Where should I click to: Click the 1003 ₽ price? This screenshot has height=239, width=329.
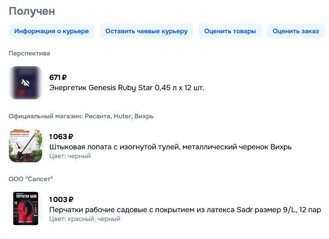(x=61, y=200)
